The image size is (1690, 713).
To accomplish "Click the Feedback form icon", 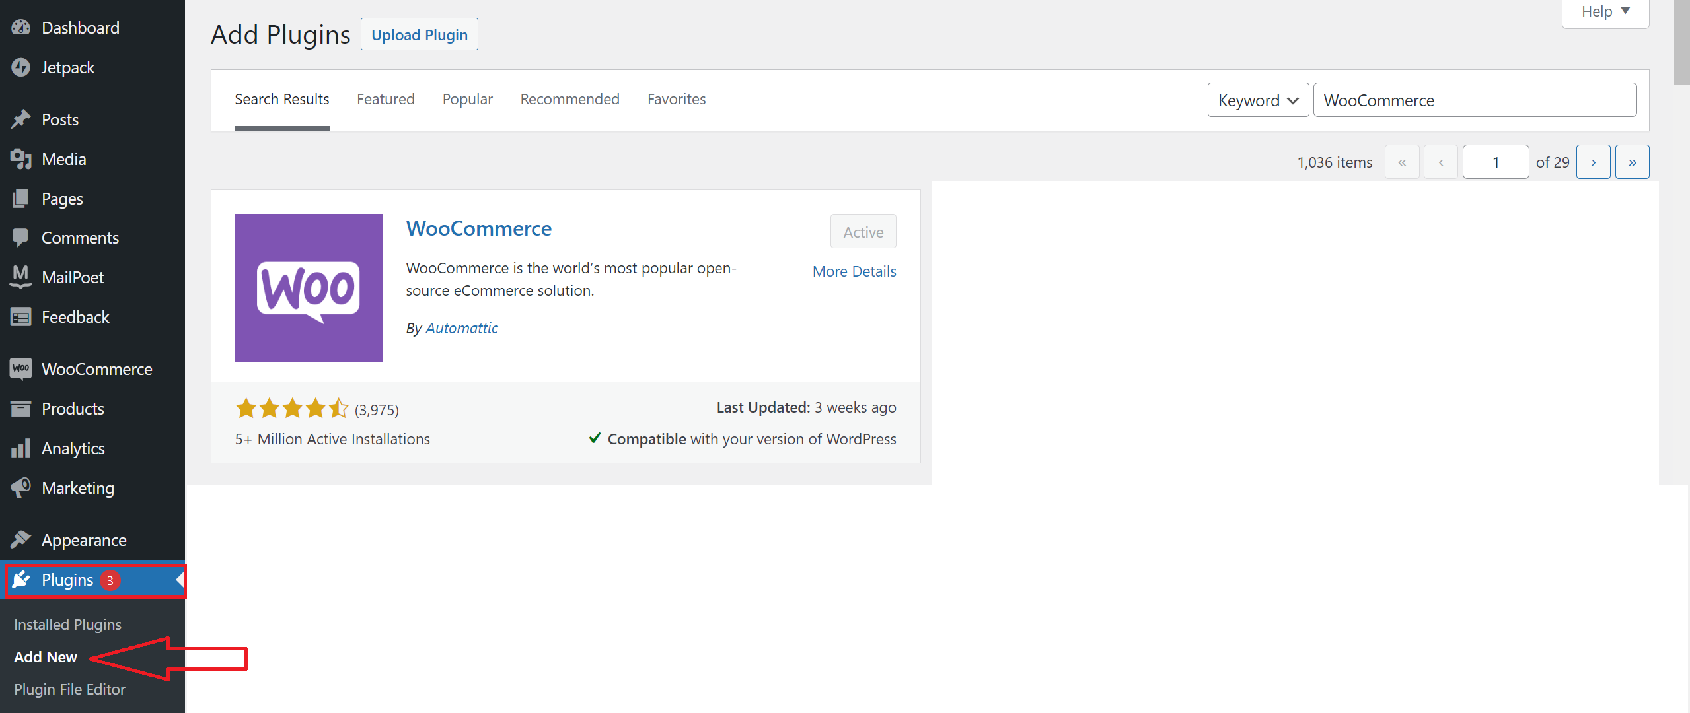I will [x=20, y=317].
